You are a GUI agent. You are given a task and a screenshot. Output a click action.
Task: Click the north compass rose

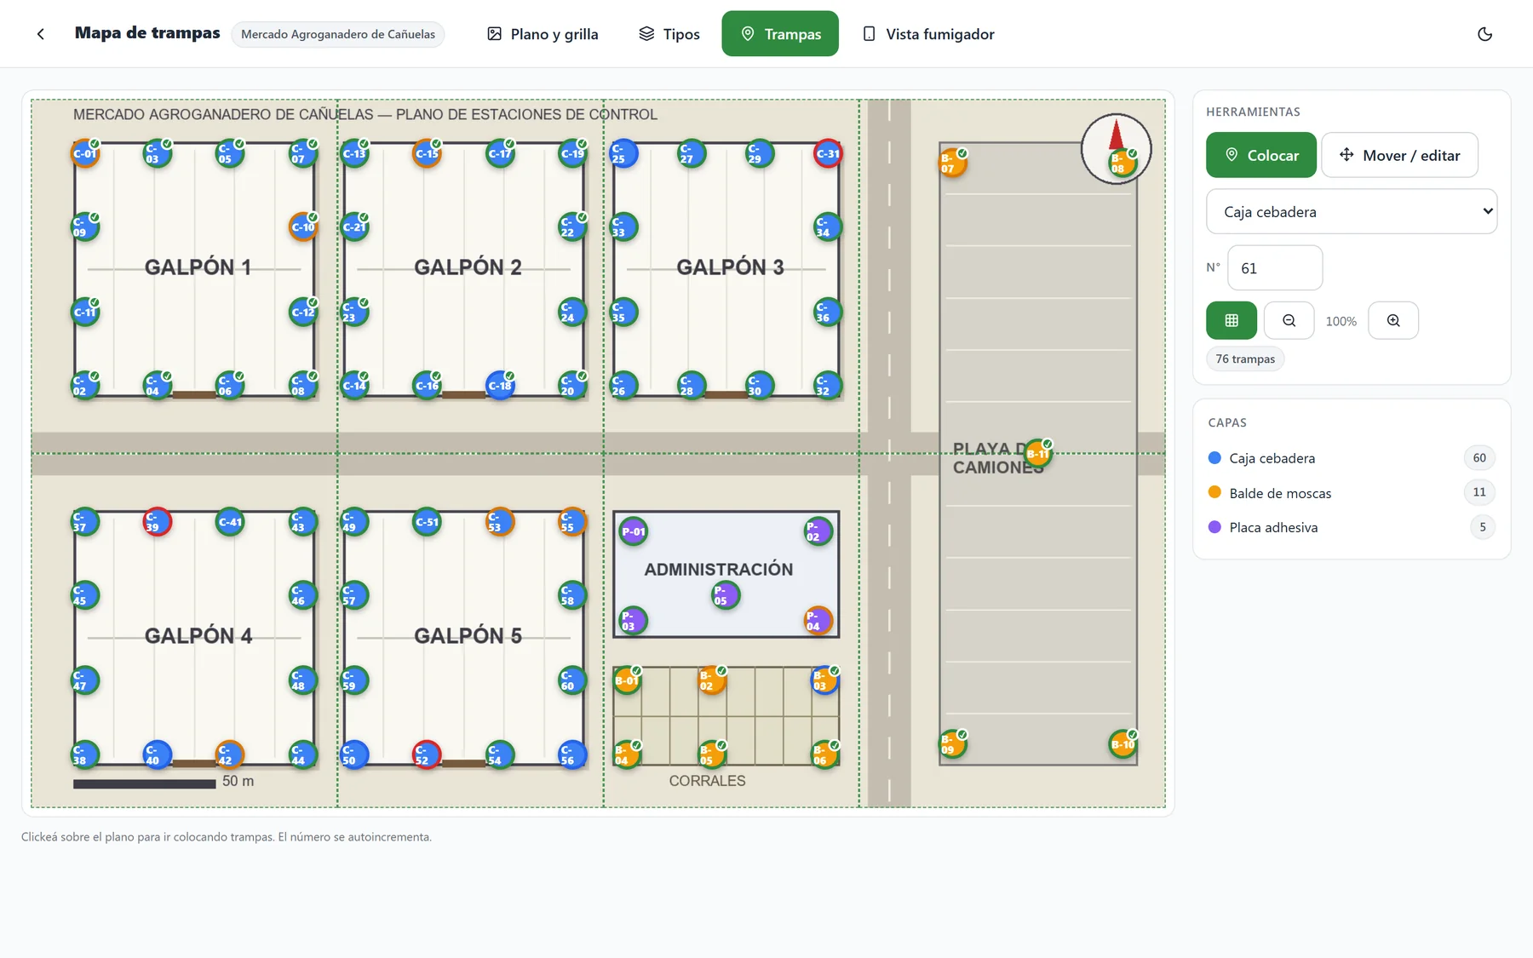click(x=1116, y=149)
